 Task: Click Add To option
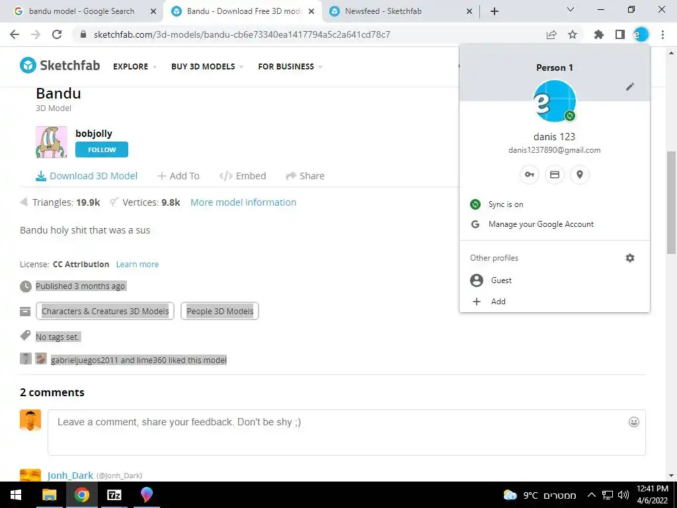pos(179,176)
